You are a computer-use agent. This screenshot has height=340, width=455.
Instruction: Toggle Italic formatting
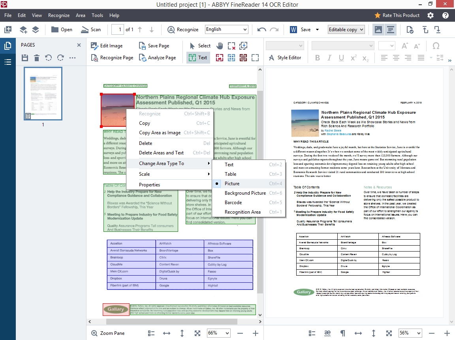coord(329,58)
